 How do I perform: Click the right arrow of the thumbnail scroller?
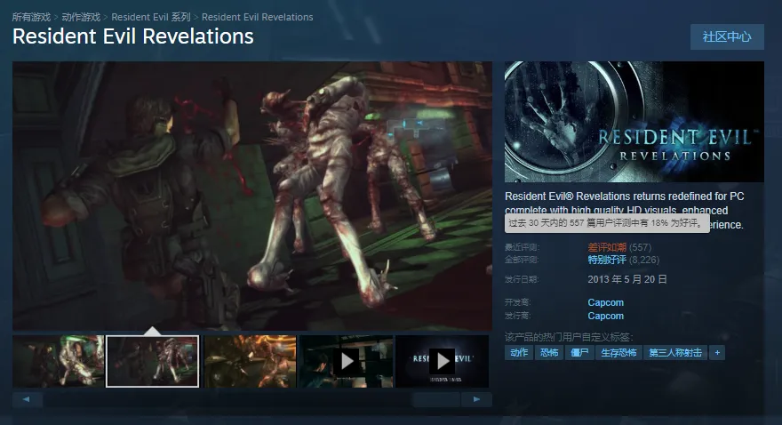point(476,399)
